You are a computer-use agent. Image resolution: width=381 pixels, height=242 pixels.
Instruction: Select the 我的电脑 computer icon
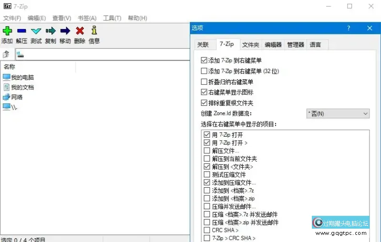(x=6, y=77)
